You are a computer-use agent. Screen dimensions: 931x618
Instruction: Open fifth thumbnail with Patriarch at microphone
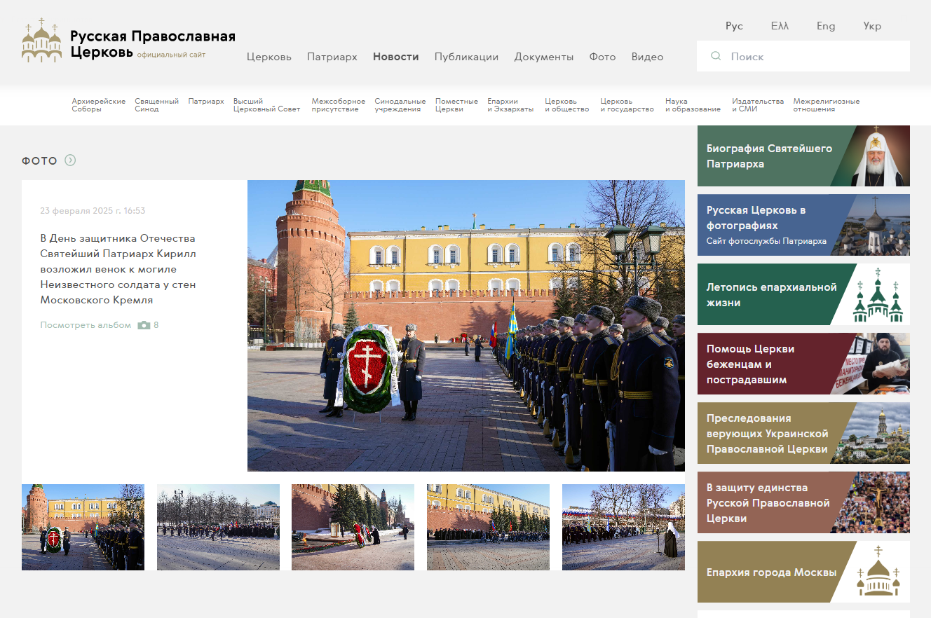(x=623, y=527)
